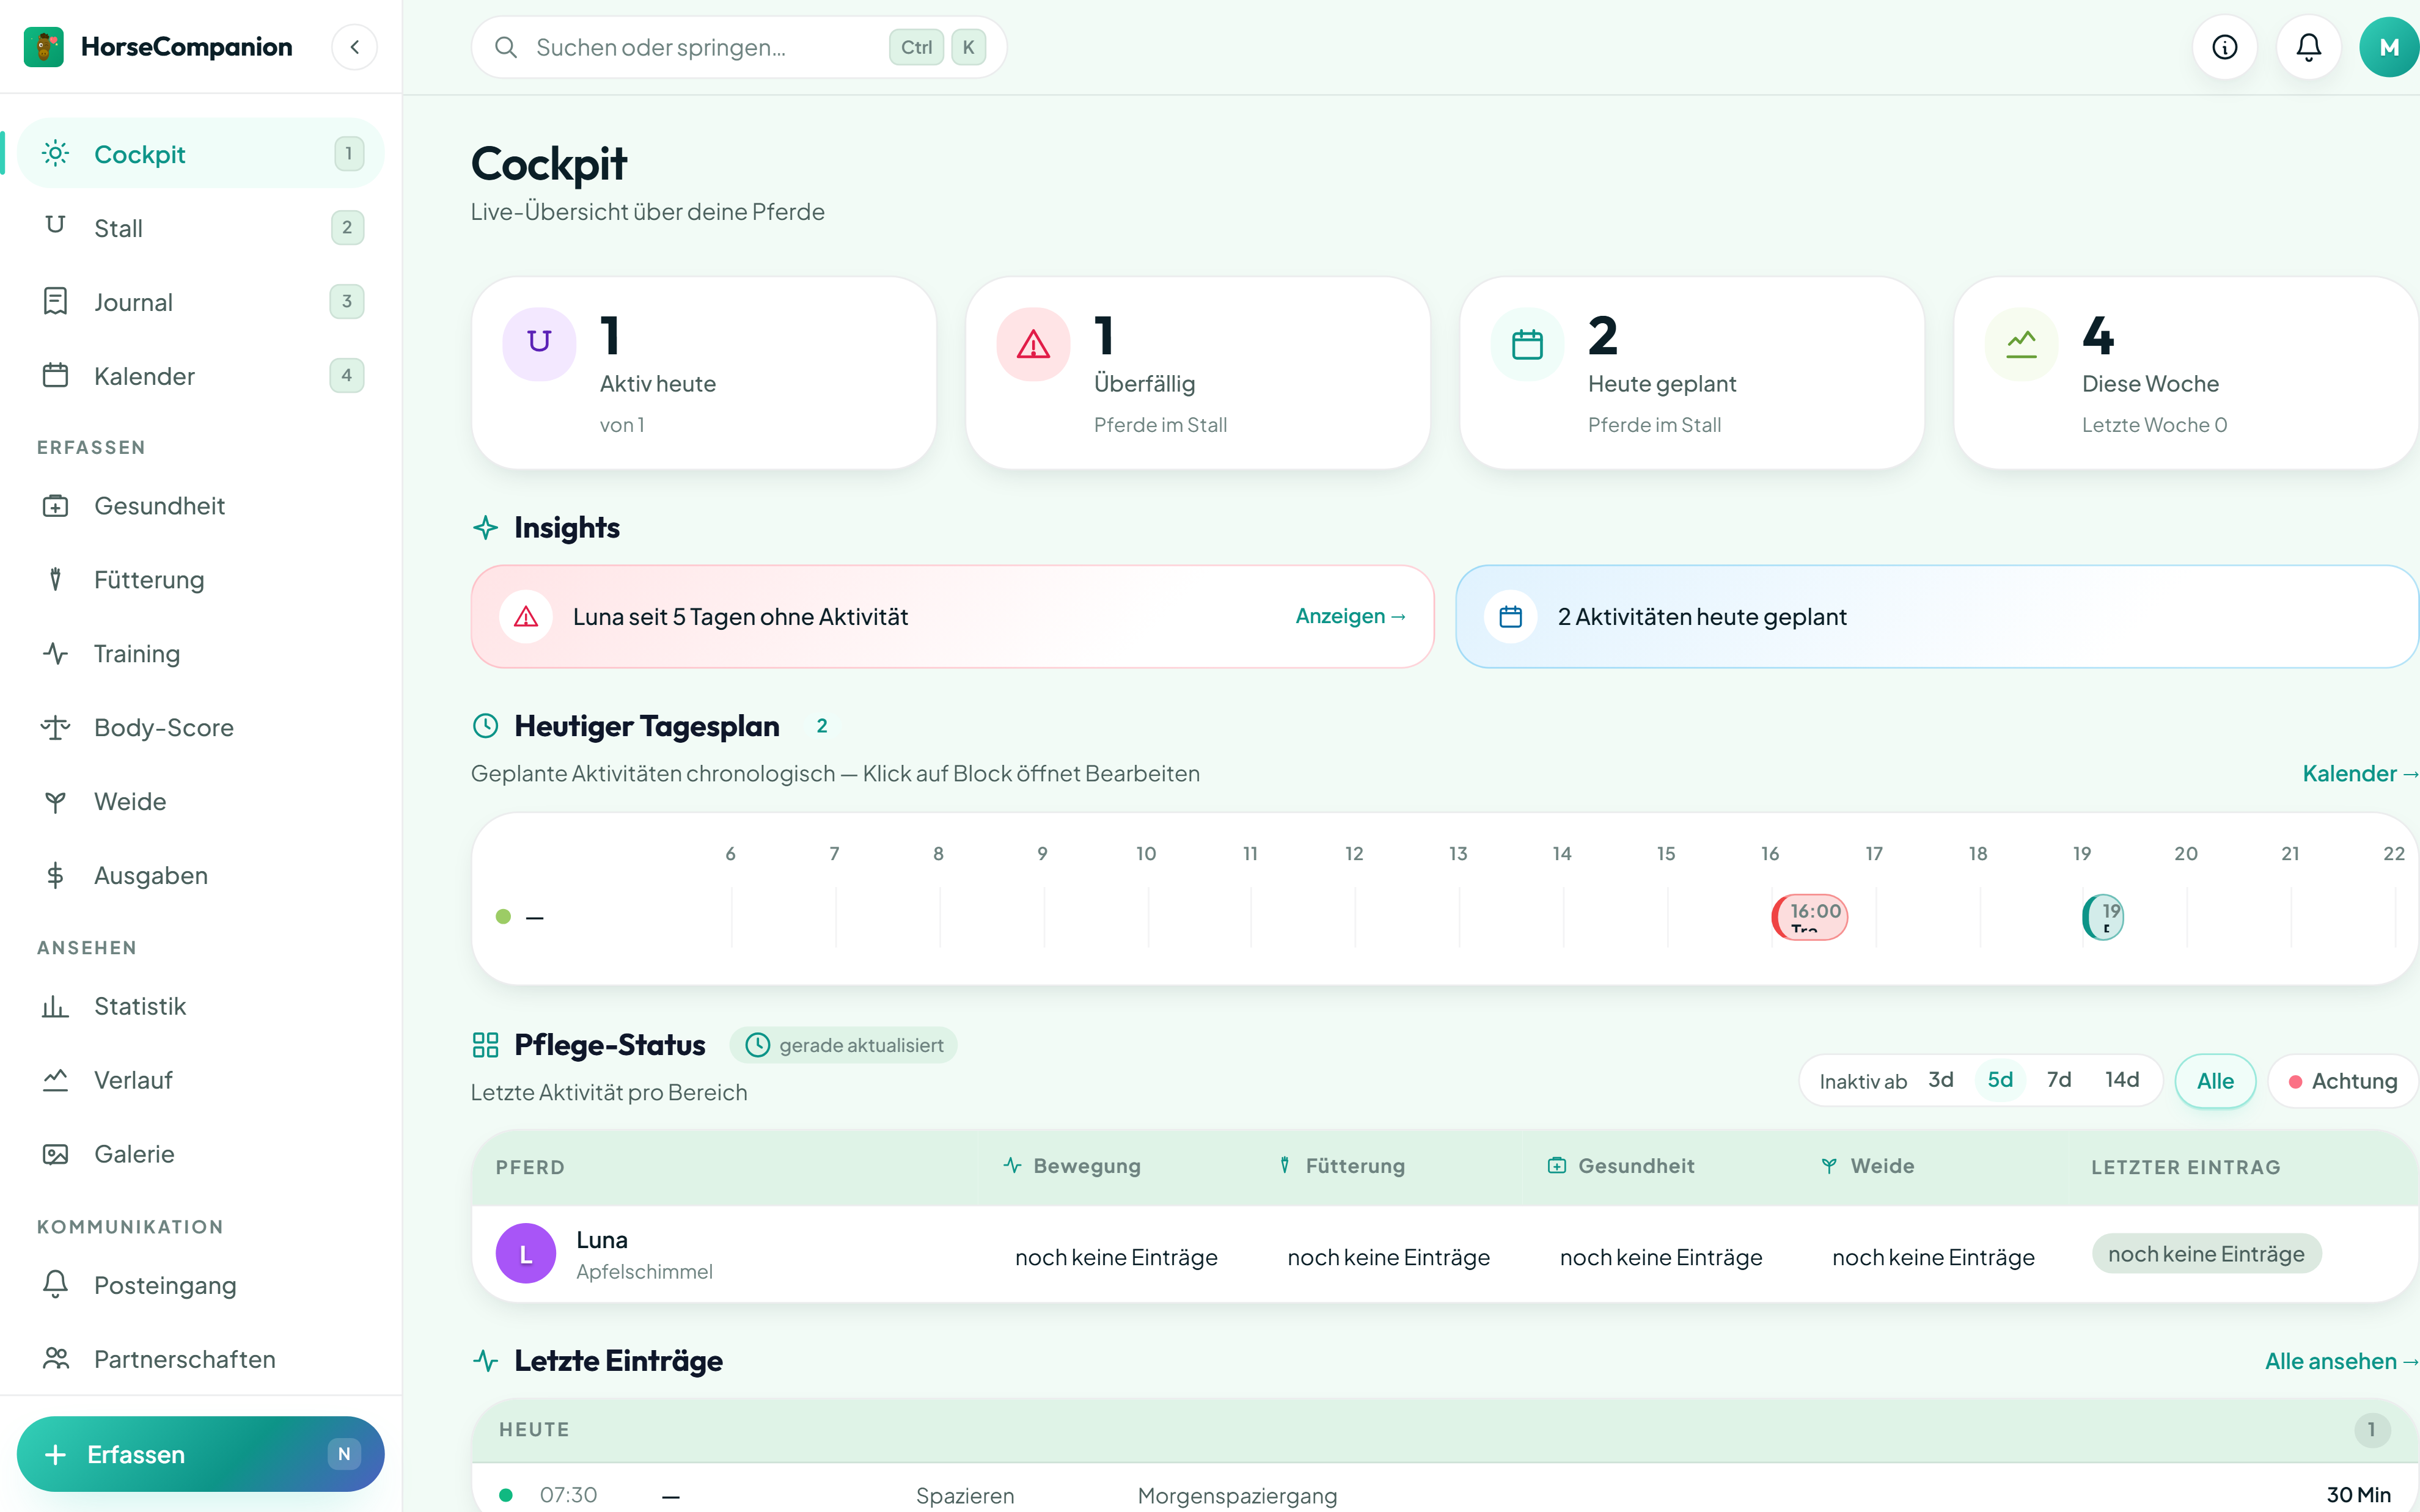
Task: Follow the 'Anzeigen →' link
Action: [1351, 617]
